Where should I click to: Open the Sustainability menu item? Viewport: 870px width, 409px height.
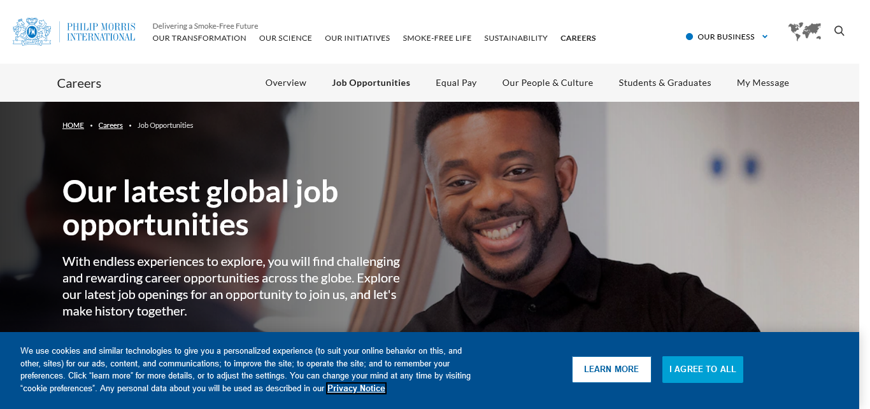pos(516,38)
